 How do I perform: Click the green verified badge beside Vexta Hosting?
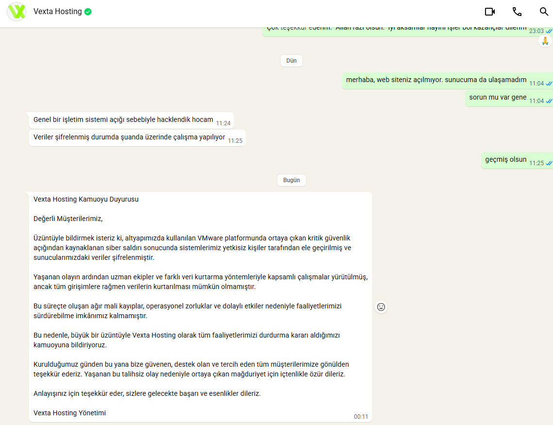88,12
